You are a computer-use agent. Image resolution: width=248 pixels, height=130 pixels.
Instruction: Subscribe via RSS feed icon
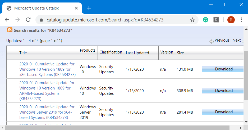pos(10,30)
